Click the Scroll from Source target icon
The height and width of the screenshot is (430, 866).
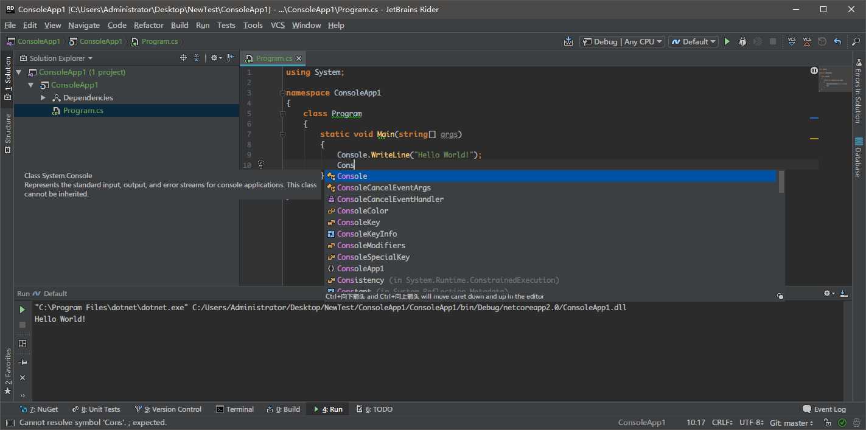coord(183,58)
